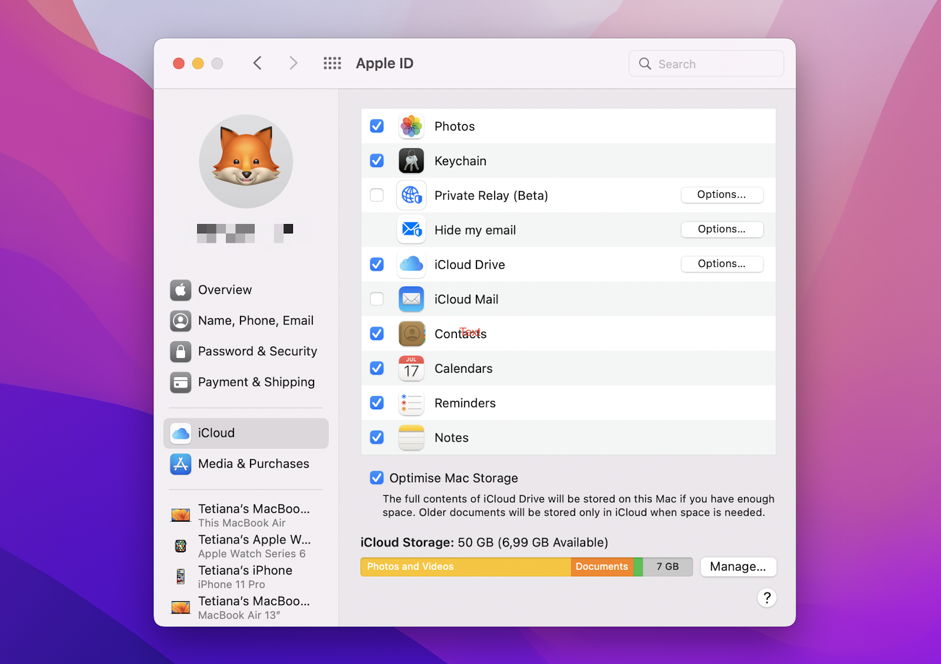The image size is (941, 664).
Task: Open the Show All settings grid
Action: pyautogui.click(x=332, y=63)
